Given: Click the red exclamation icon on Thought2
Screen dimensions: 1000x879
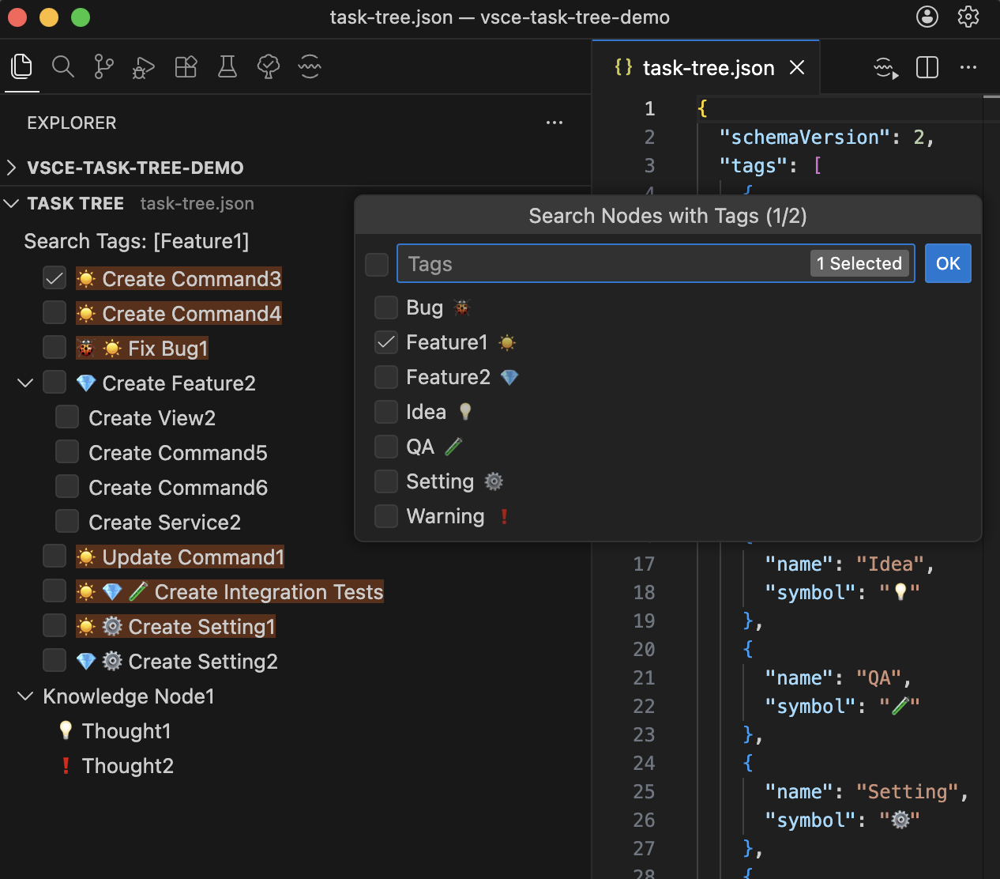Looking at the screenshot, I should 66,766.
